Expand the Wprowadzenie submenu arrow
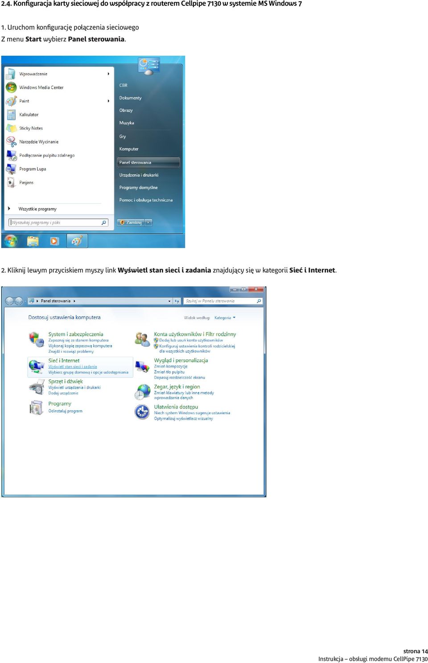The height and width of the screenshot is (663, 428). click(108, 74)
